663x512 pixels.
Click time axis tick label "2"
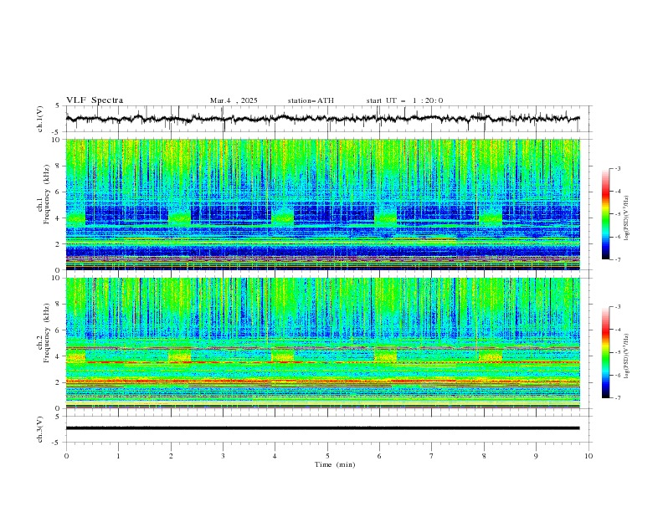pyautogui.click(x=171, y=456)
